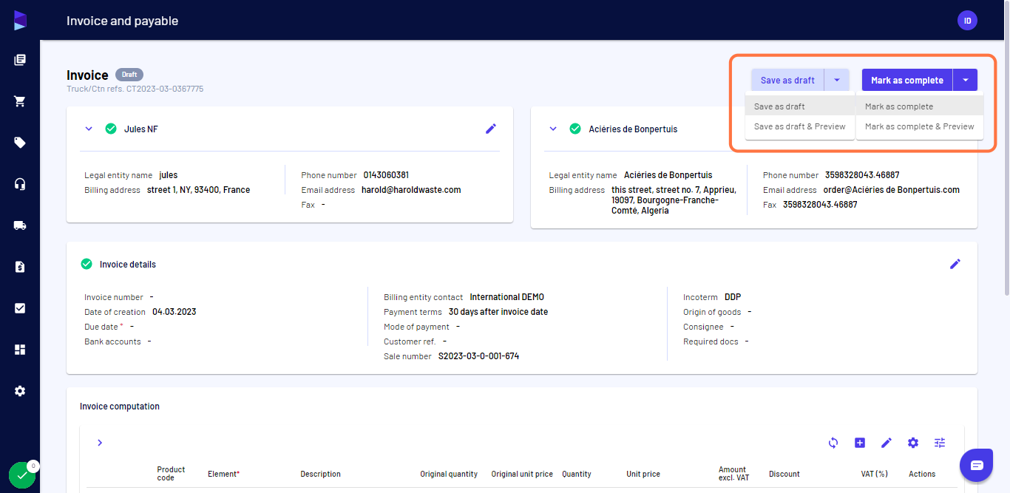Open the headset support sidebar icon
This screenshot has height=493, width=1010.
[20, 184]
